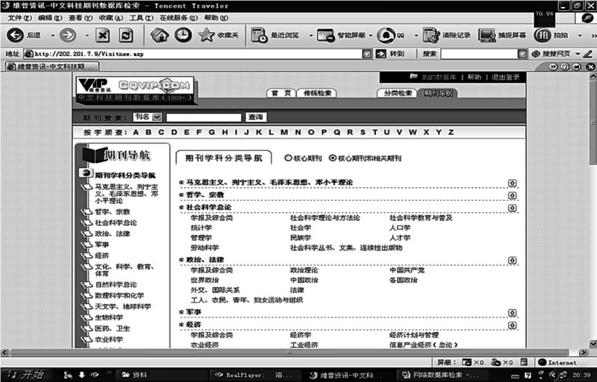
Task: Open Recently browsed (最近浏览) icon
Action: pyautogui.click(x=259, y=36)
